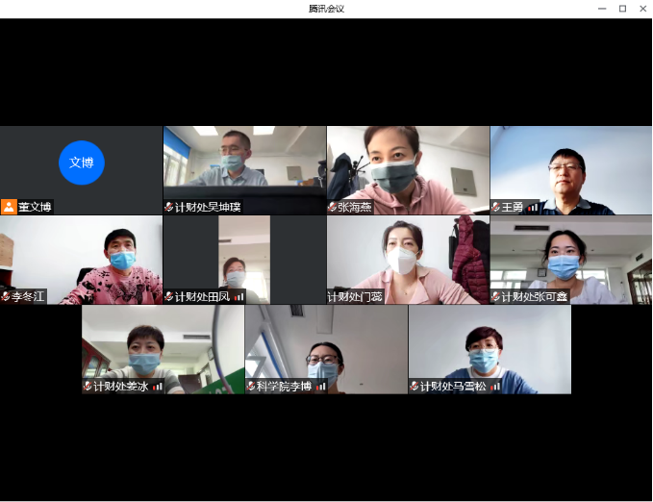The image size is (653, 502).
Task: Click the name label 张海燕
Action: [355, 207]
